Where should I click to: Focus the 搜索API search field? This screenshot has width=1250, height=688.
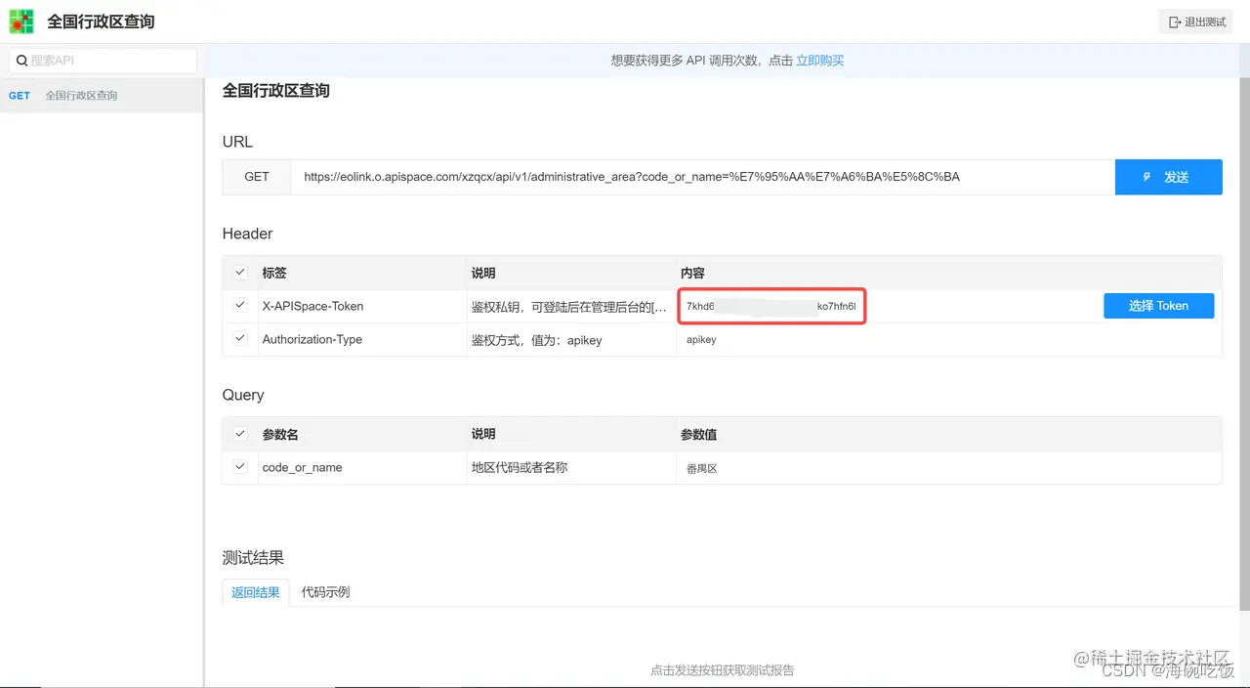tap(103, 61)
